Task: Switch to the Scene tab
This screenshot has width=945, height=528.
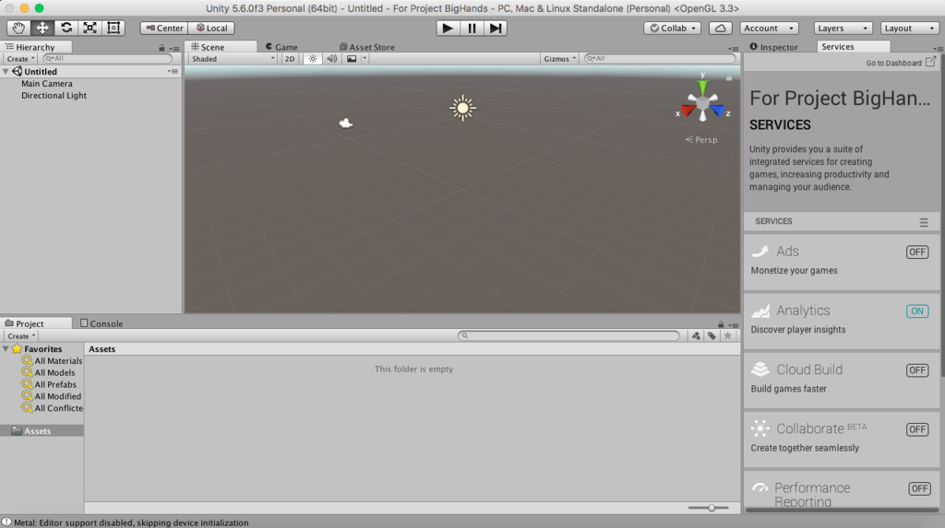Action: [x=221, y=47]
